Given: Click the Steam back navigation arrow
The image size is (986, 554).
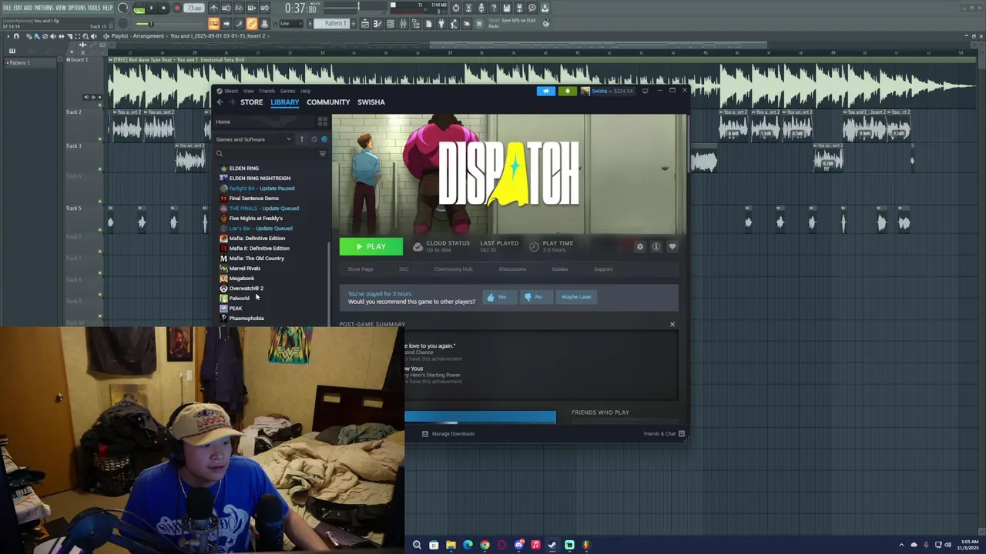Looking at the screenshot, I should click(220, 102).
